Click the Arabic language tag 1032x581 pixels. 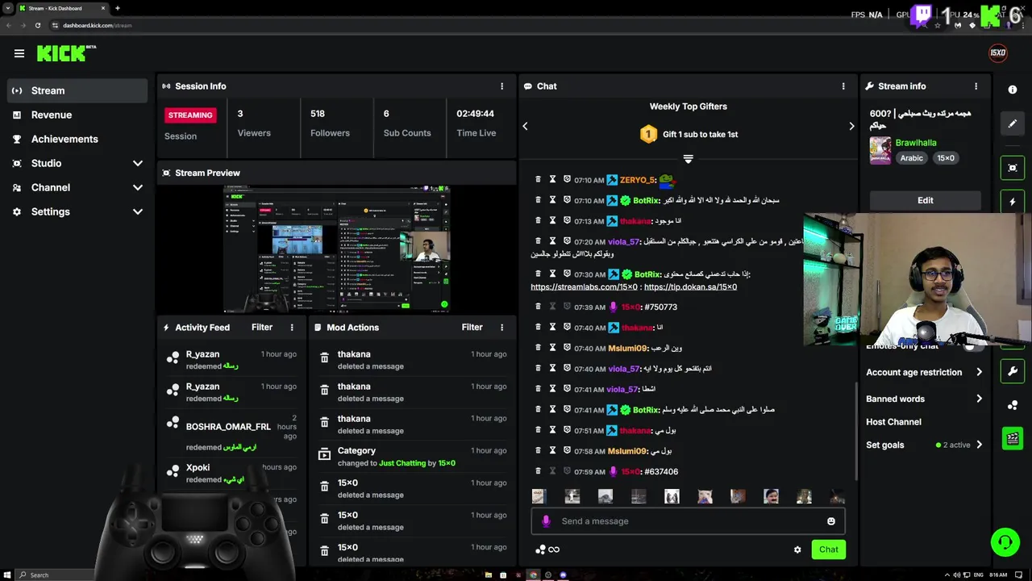pyautogui.click(x=911, y=158)
